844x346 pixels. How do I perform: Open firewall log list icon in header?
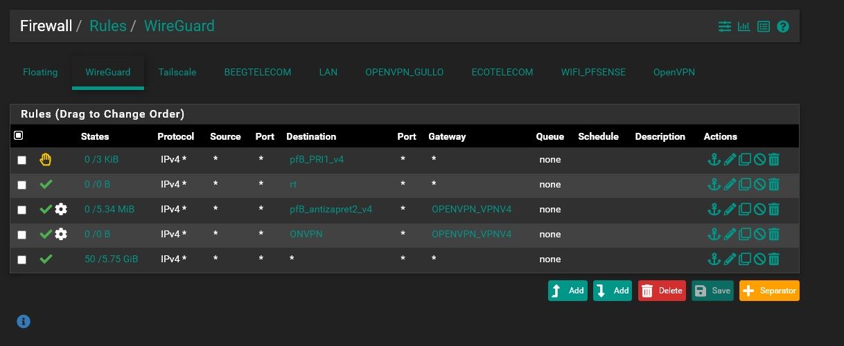[764, 26]
